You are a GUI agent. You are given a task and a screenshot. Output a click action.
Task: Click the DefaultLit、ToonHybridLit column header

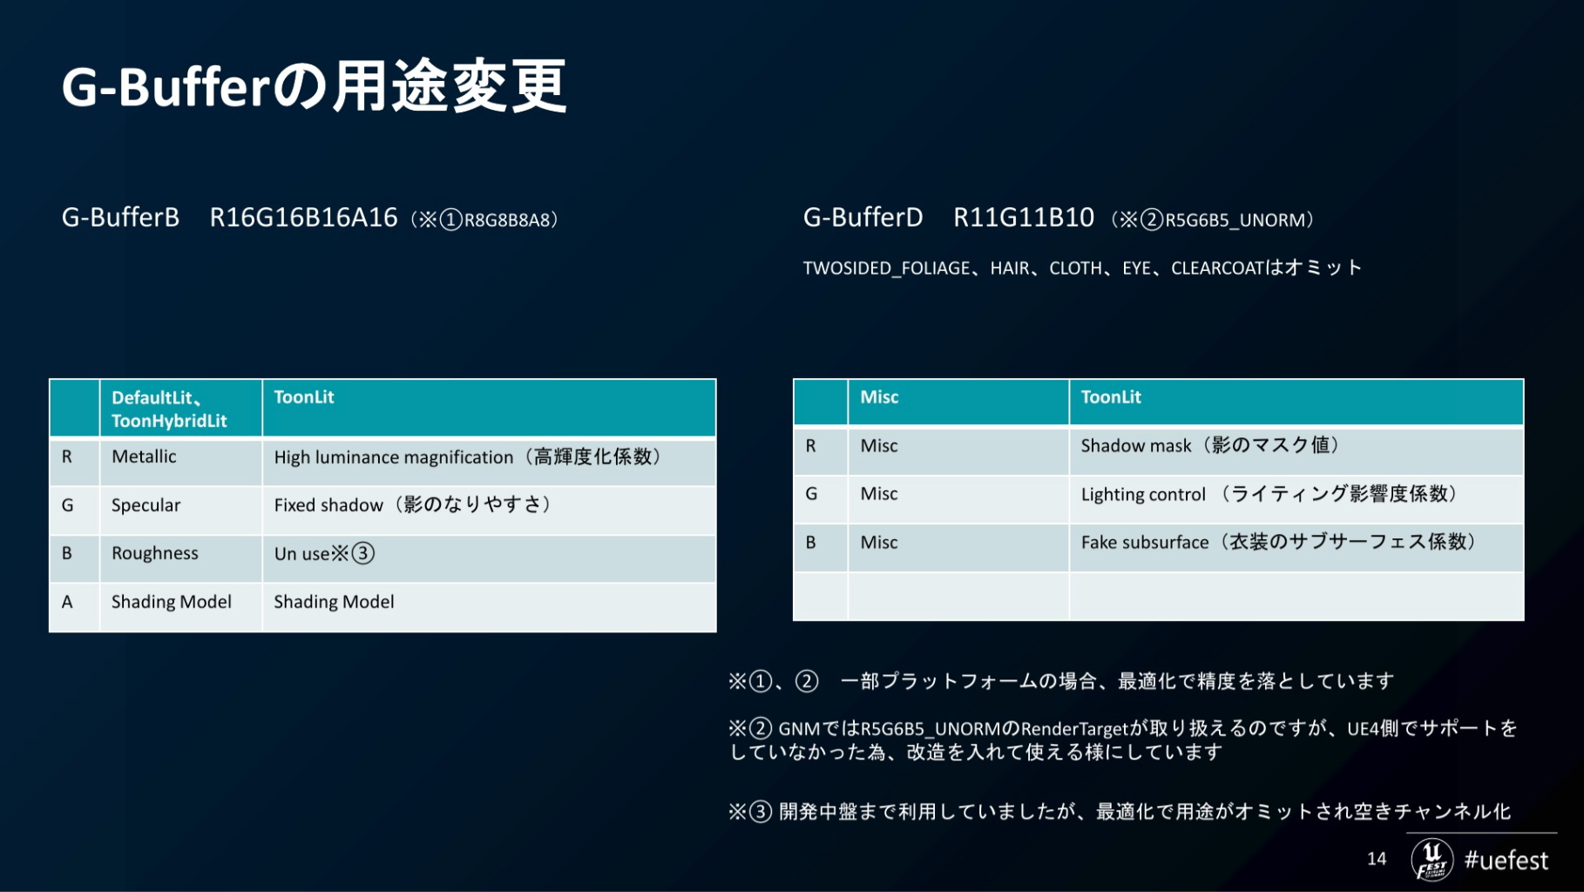click(x=170, y=409)
